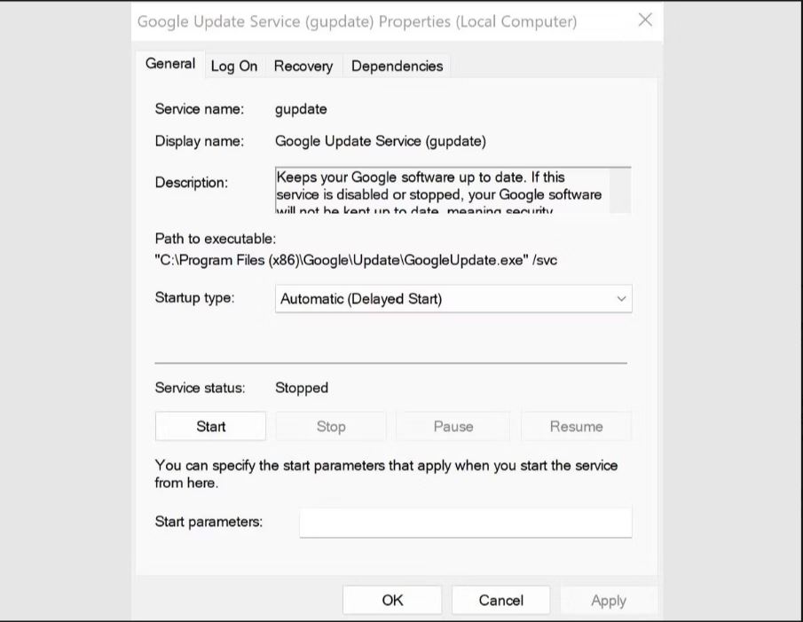Dismiss dialog with Cancel button

click(500, 600)
